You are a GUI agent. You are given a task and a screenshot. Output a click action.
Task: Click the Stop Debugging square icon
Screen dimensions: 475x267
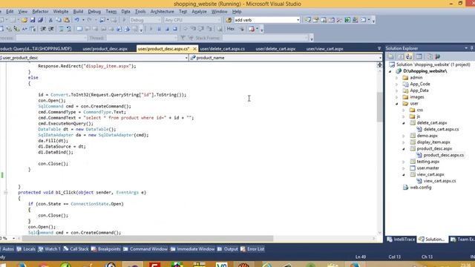click(x=167, y=29)
